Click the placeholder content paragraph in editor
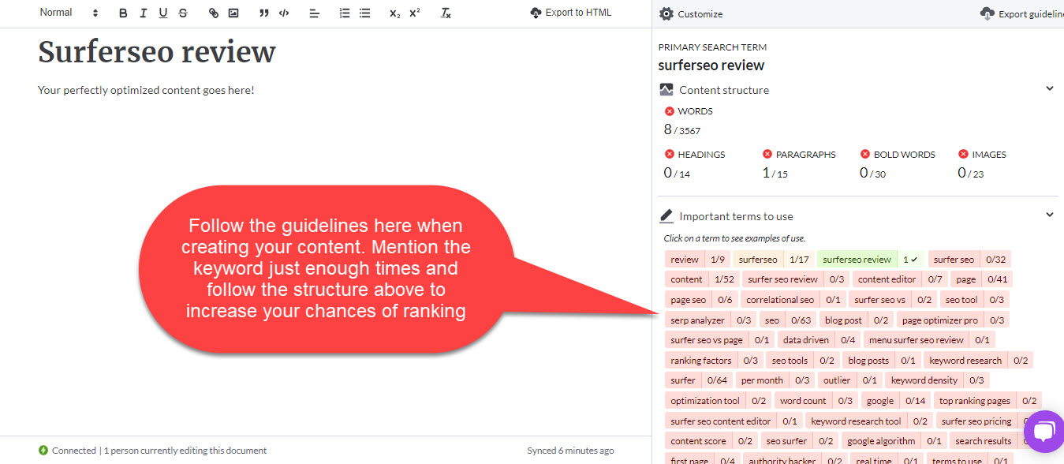Screen dimensions: 1064x464 (146, 90)
